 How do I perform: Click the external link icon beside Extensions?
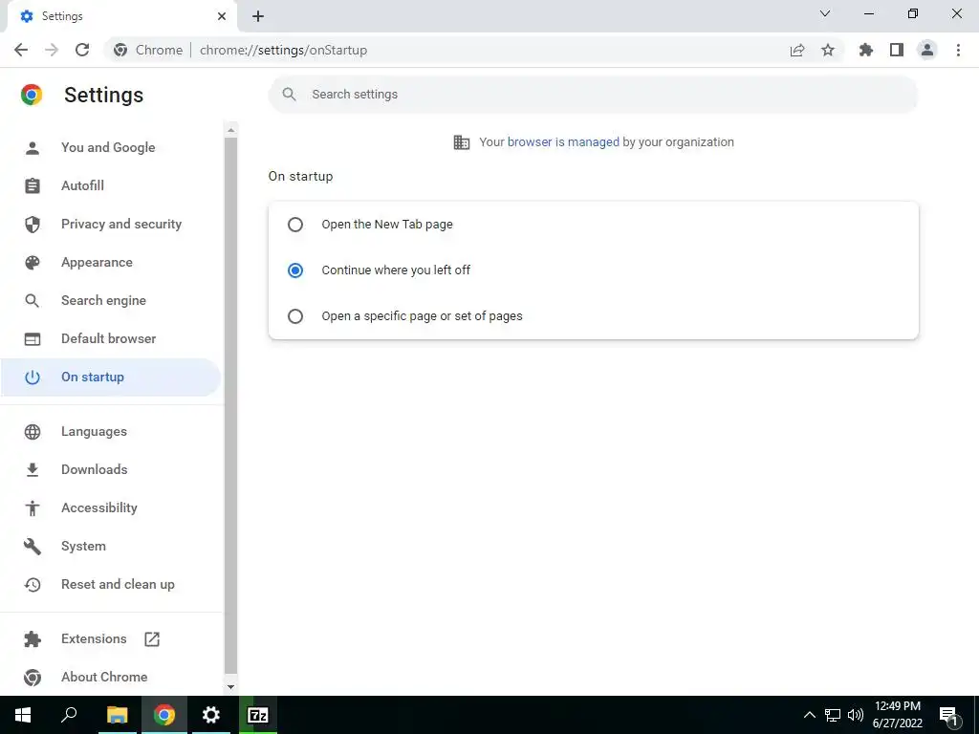point(152,639)
